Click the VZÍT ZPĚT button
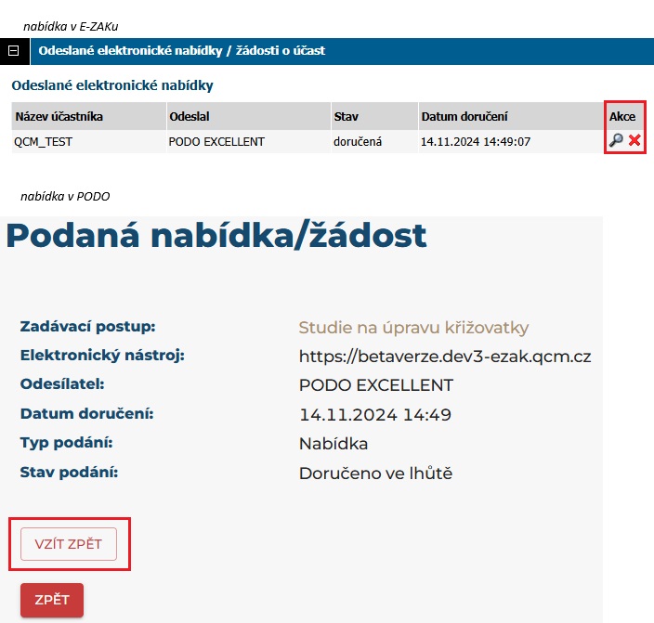The height and width of the screenshot is (623, 654). (69, 544)
